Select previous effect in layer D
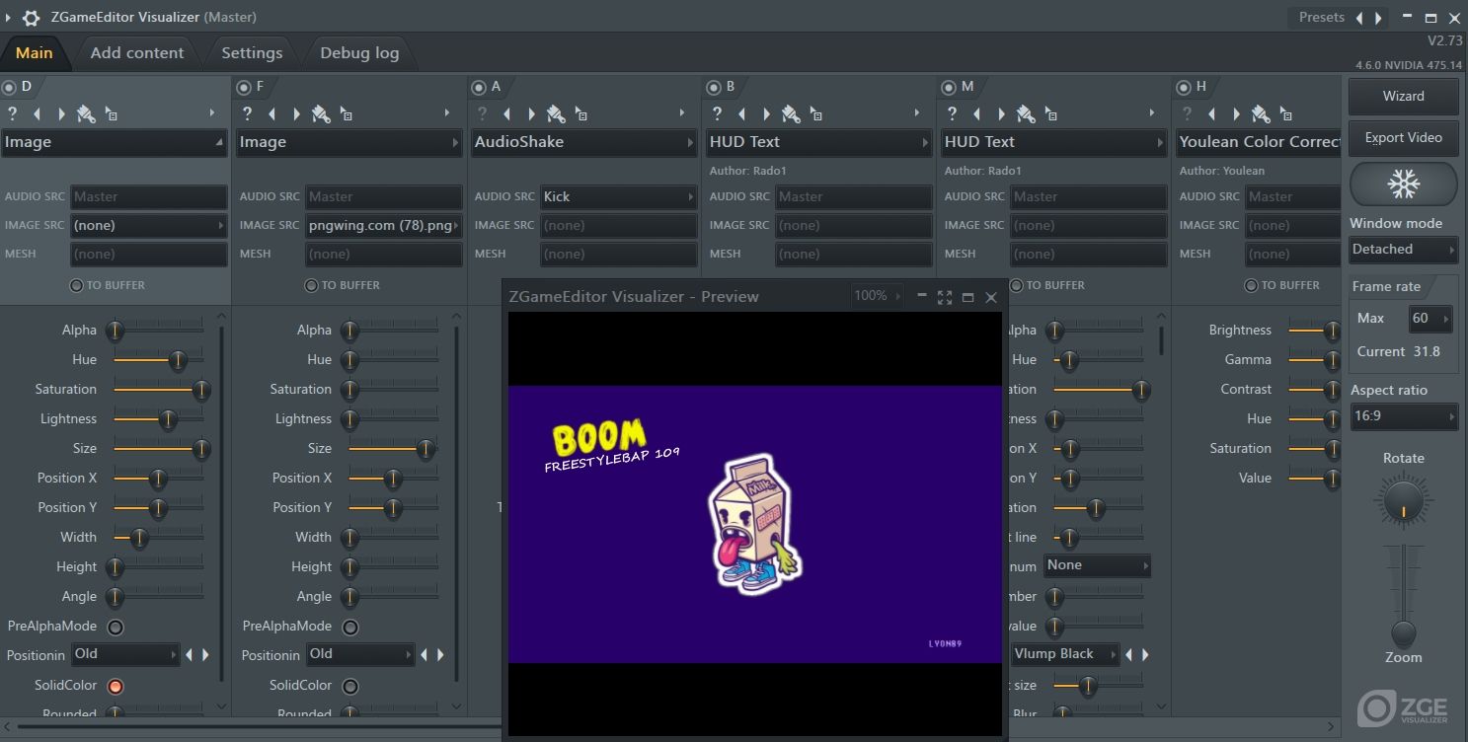The width and height of the screenshot is (1468, 742). (x=38, y=113)
